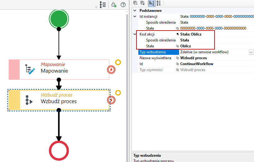Select the Mapowanie activity box
The image size is (254, 162).
point(59,70)
